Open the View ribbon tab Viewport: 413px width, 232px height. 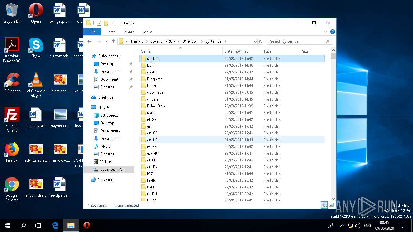(x=147, y=32)
